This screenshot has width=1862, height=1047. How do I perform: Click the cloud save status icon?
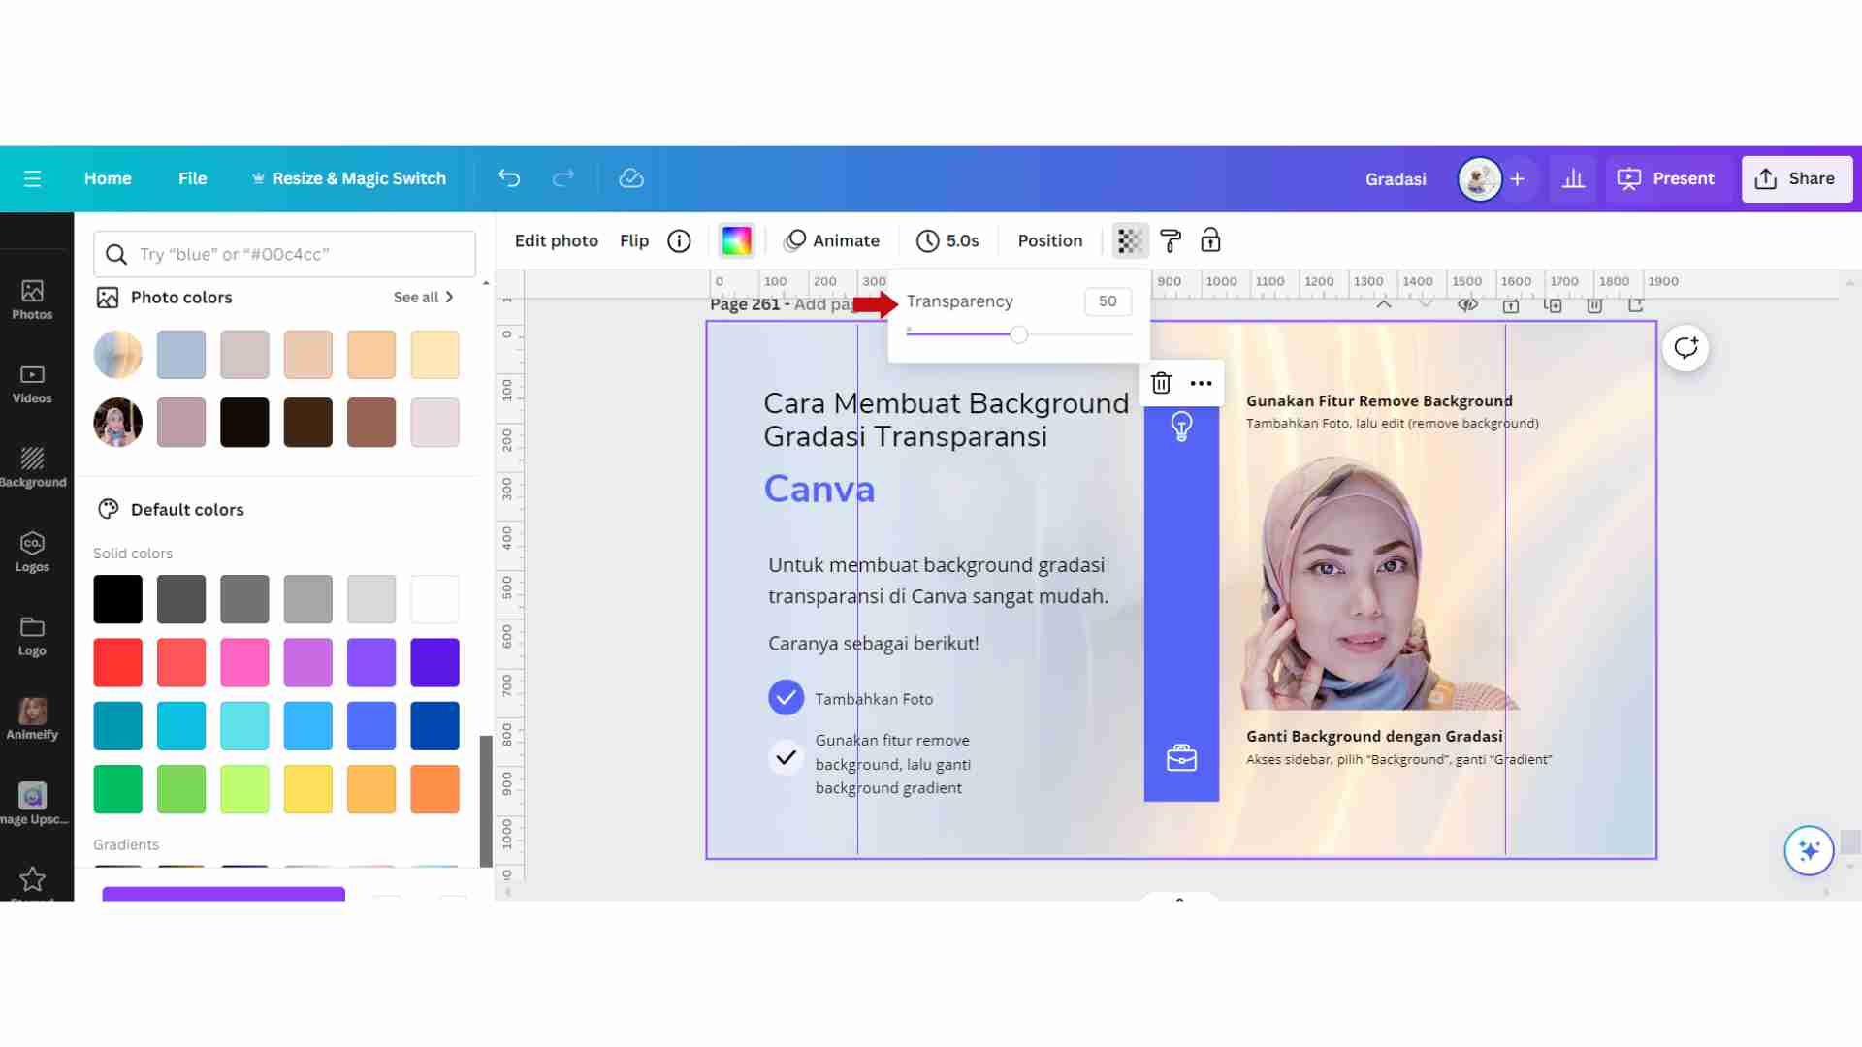coord(631,178)
